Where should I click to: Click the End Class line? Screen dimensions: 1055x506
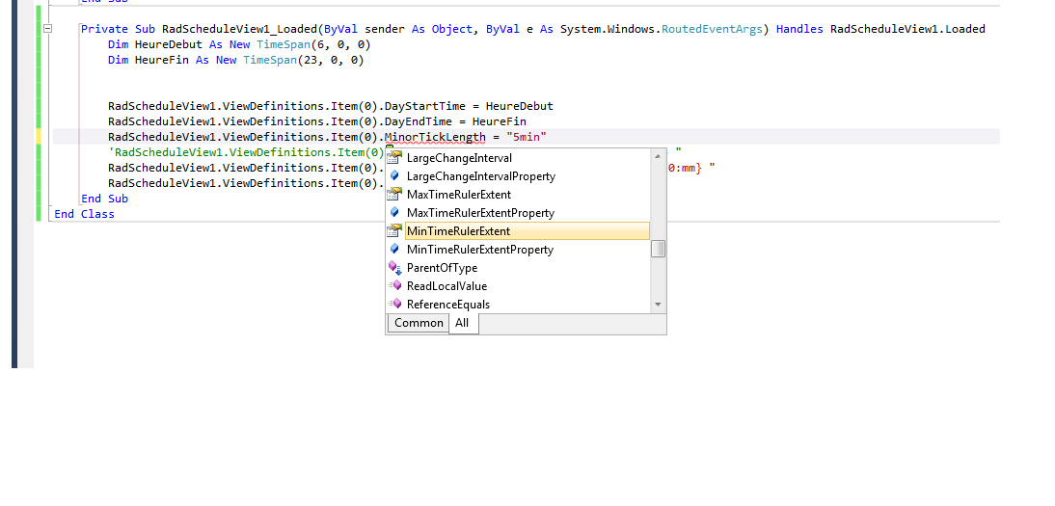tap(84, 214)
